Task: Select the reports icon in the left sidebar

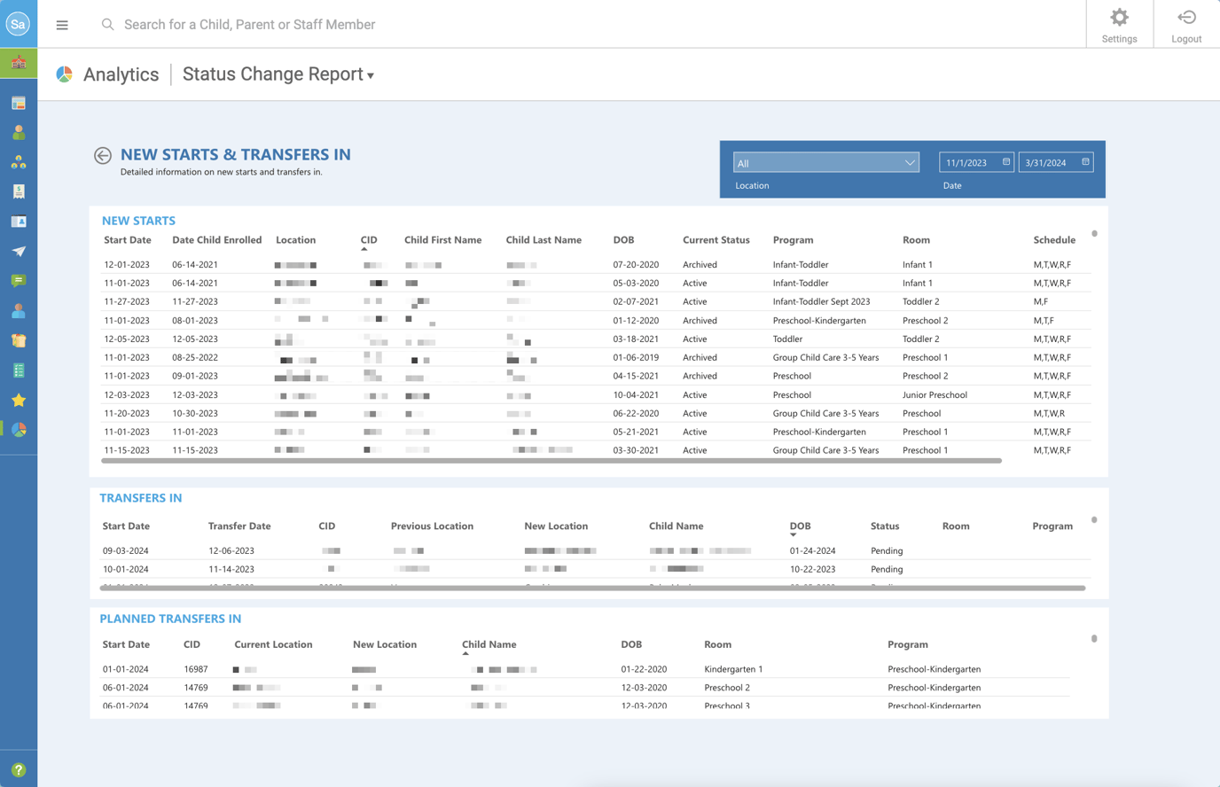Action: click(18, 102)
